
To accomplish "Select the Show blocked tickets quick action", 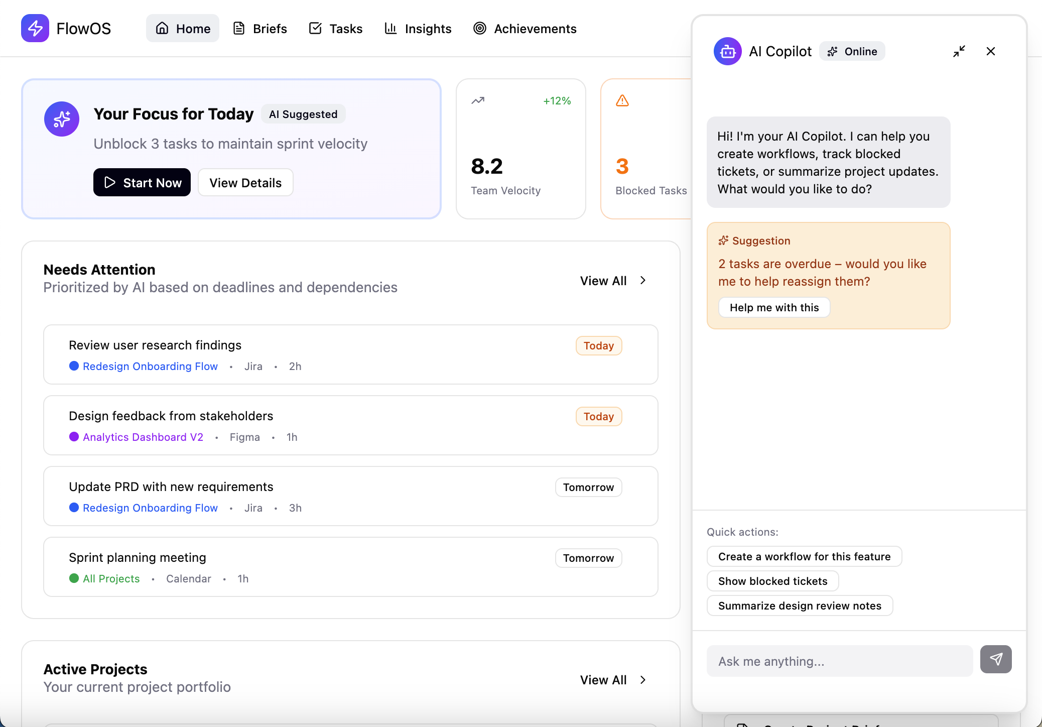I will (x=772, y=581).
